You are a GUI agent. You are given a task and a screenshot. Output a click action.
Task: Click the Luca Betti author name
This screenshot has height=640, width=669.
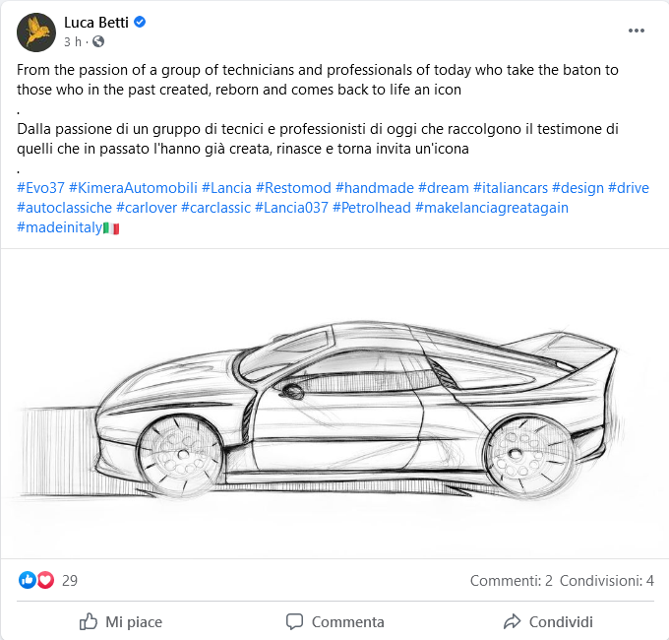[96, 23]
